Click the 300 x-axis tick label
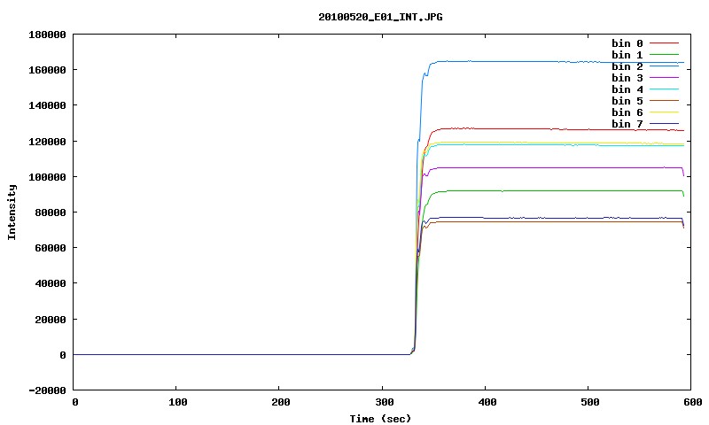 pyautogui.click(x=384, y=402)
